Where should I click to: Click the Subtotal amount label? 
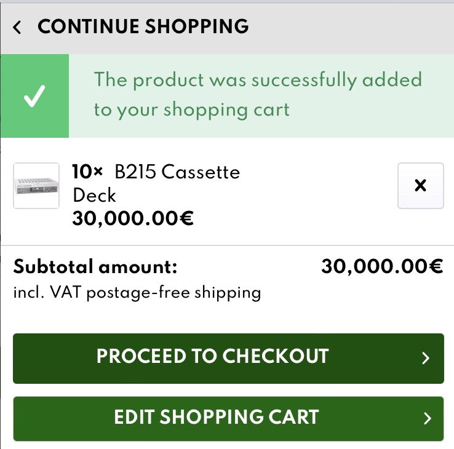coord(95,267)
